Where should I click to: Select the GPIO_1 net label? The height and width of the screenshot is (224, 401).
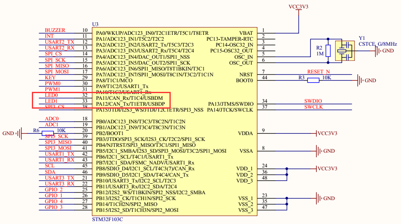[54, 195]
